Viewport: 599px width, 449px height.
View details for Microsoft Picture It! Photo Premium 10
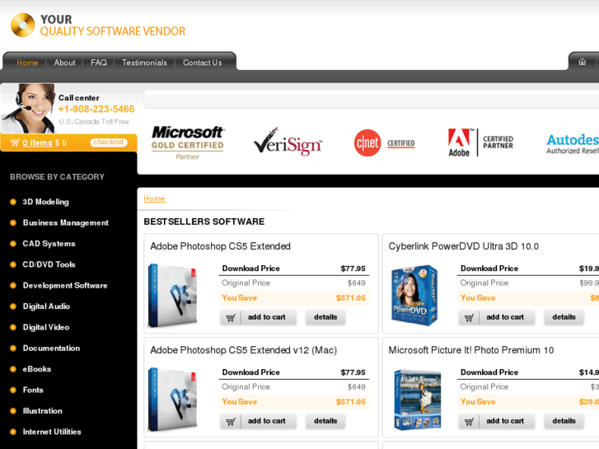(564, 421)
